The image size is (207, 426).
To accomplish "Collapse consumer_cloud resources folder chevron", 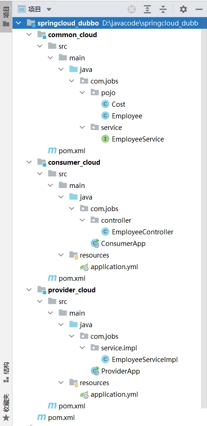I will [61, 255].
